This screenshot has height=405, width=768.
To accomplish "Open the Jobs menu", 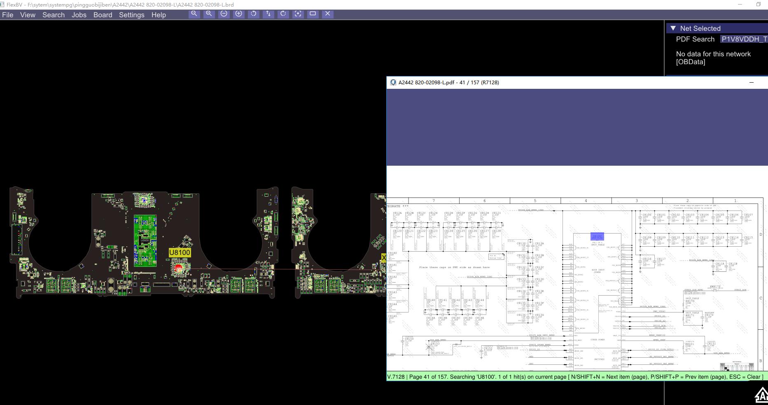I will (79, 15).
